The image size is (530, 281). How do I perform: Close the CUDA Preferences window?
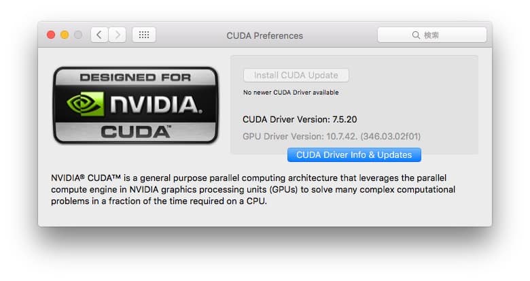(51, 35)
